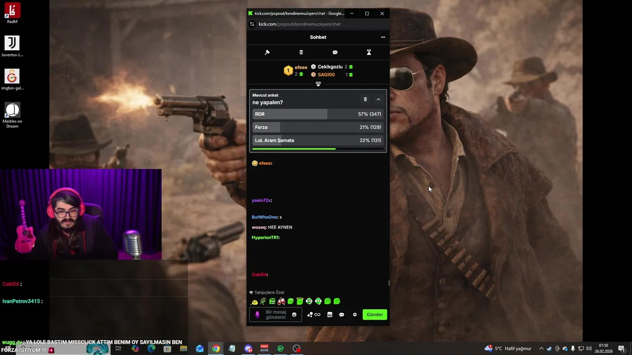The width and height of the screenshot is (632, 355).
Task: Insert the yellow blob emote
Action: (x=254, y=301)
